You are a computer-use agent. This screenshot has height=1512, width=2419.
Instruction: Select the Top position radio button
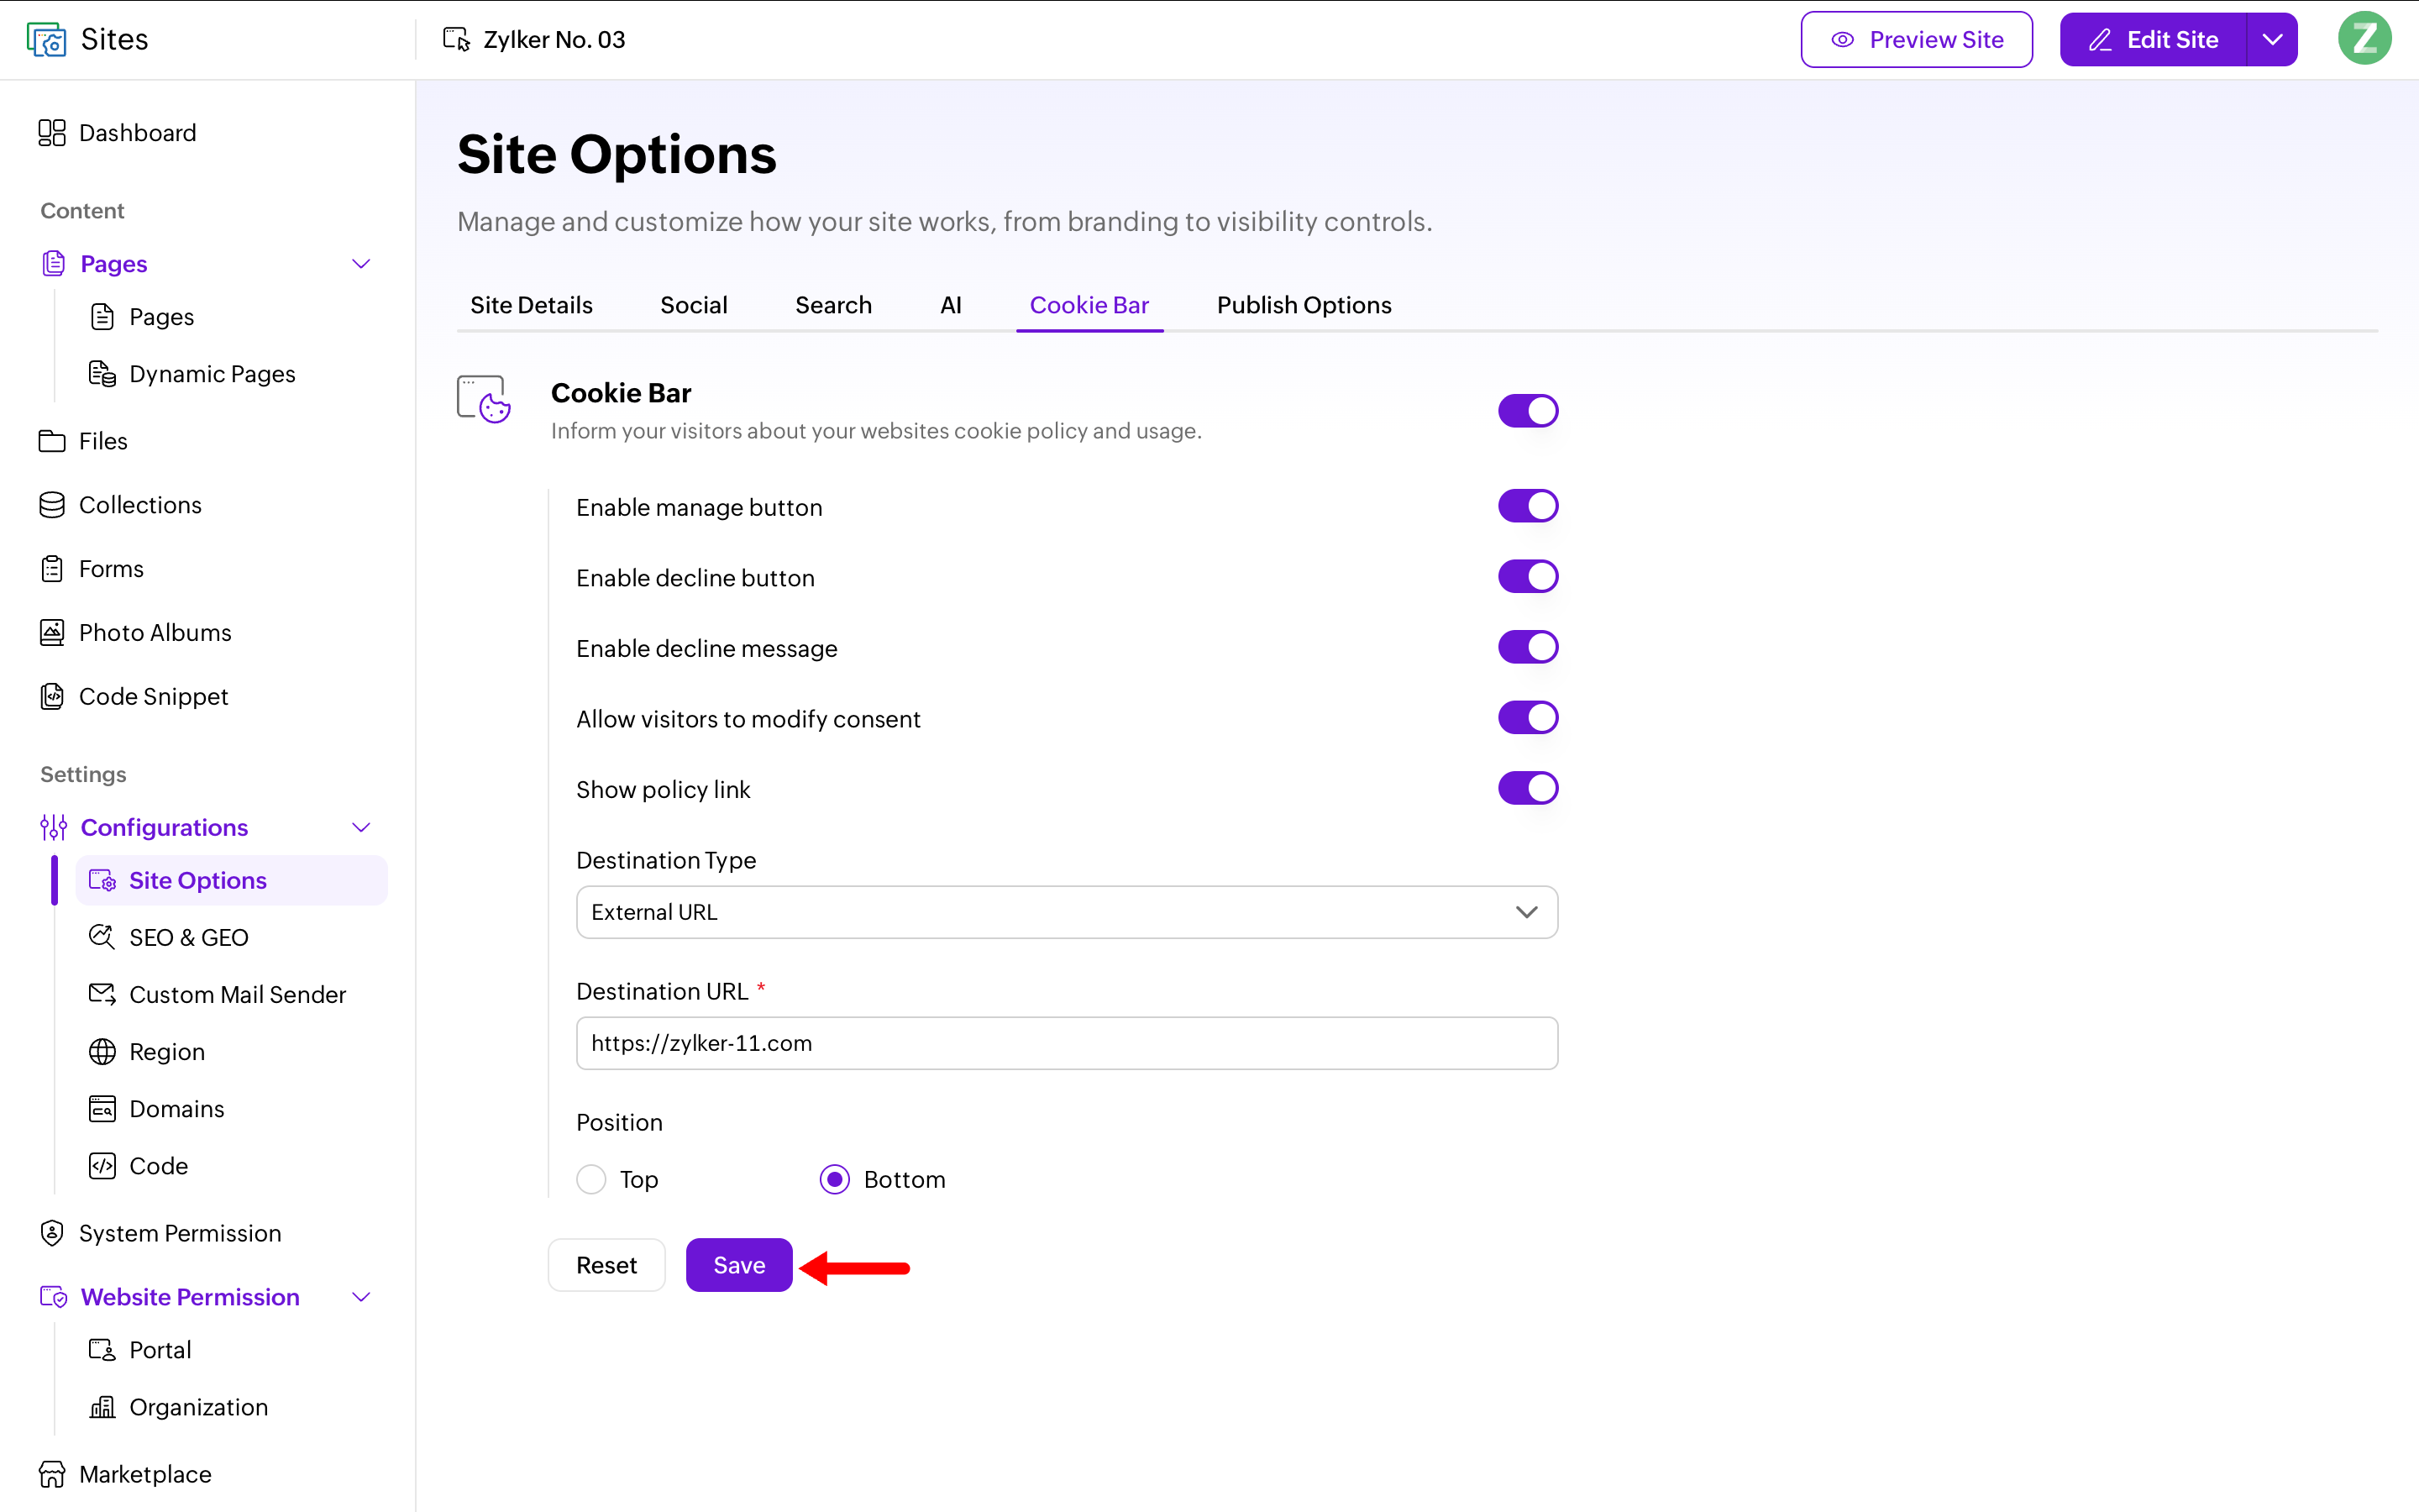tap(592, 1180)
